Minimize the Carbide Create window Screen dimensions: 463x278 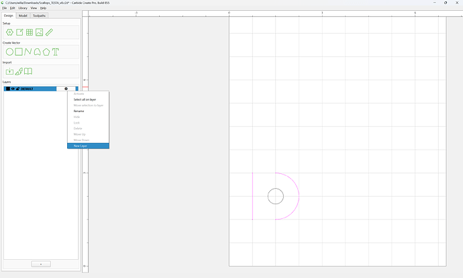click(435, 3)
